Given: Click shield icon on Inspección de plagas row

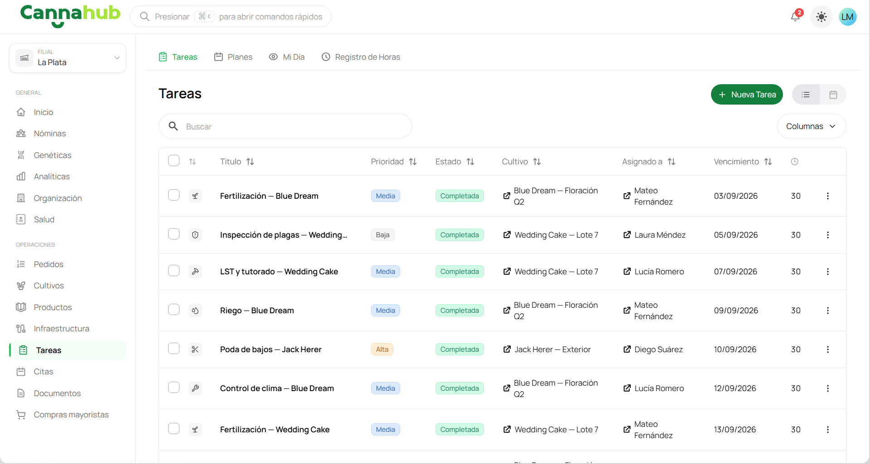Looking at the screenshot, I should 195,235.
